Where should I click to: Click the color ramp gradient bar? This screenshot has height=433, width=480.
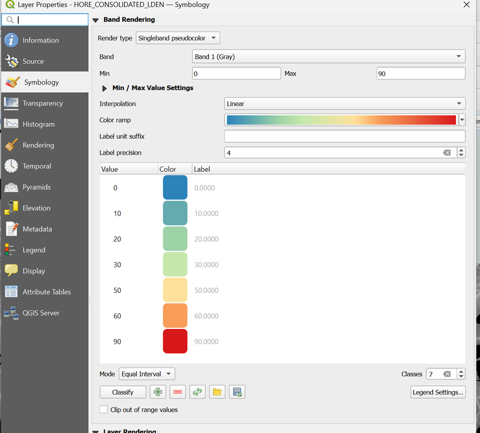click(x=341, y=120)
